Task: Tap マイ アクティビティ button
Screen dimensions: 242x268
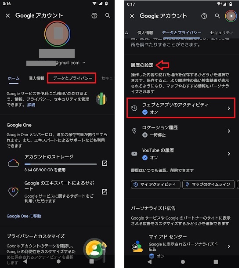Action: (x=155, y=185)
